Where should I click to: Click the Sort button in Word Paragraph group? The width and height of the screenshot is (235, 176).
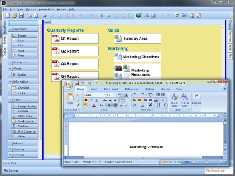coord(158,105)
